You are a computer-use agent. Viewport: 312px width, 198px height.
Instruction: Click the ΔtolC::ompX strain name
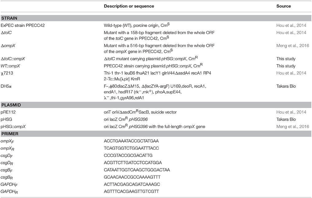pos(13,59)
